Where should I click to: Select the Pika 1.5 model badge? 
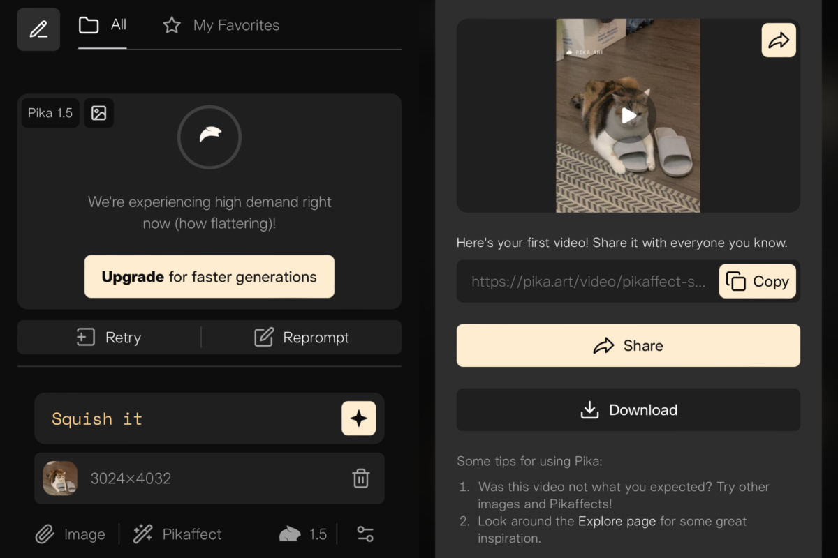[50, 113]
